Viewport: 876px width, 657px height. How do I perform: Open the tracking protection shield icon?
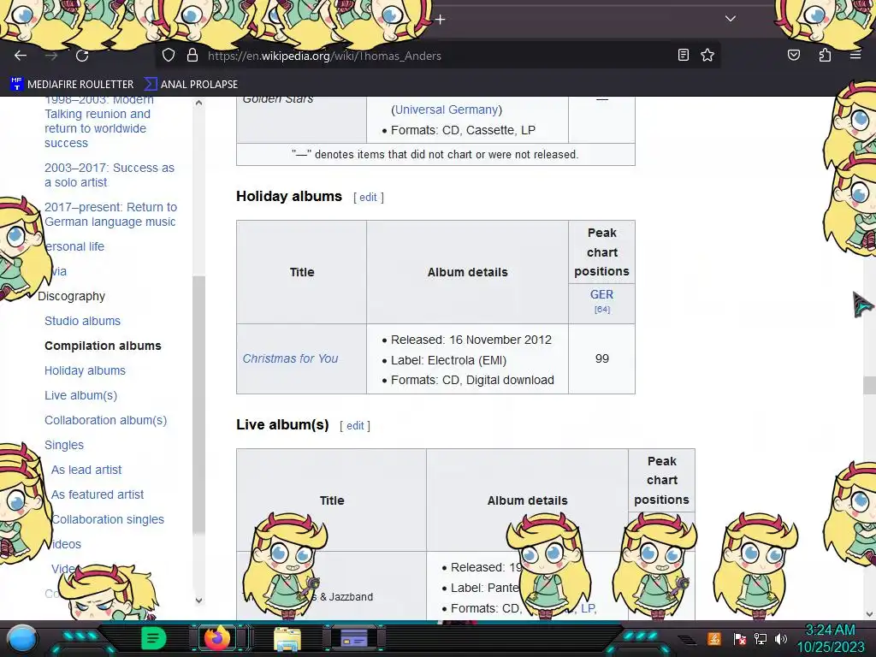click(169, 56)
